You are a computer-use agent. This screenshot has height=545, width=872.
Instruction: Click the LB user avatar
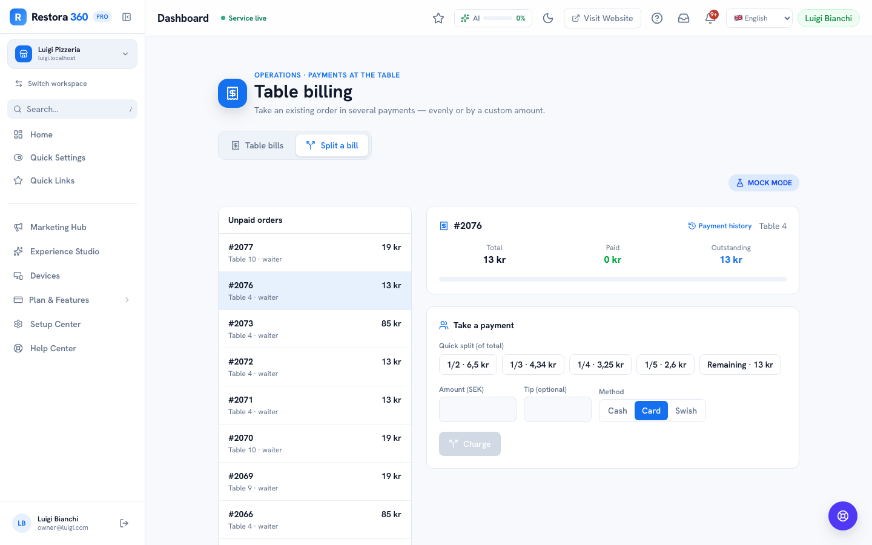(22, 523)
